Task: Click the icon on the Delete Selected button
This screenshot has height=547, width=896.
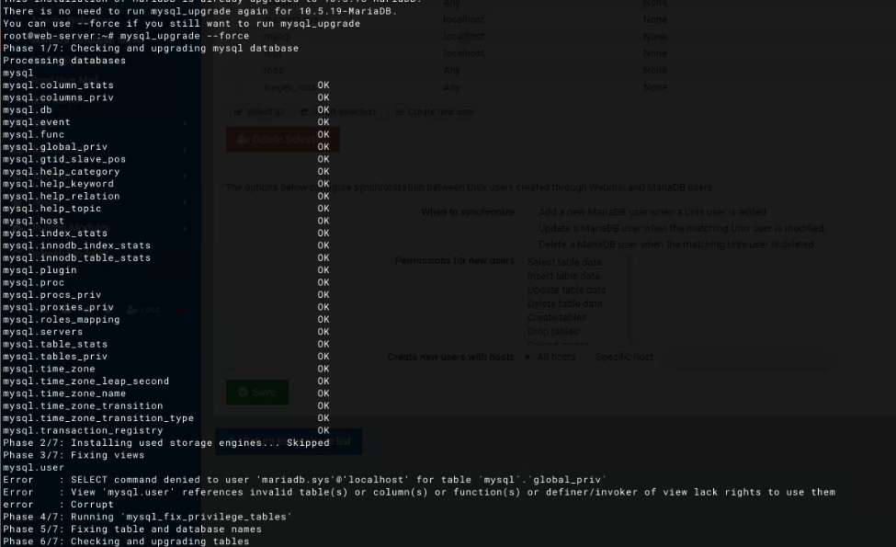Action: pos(243,140)
